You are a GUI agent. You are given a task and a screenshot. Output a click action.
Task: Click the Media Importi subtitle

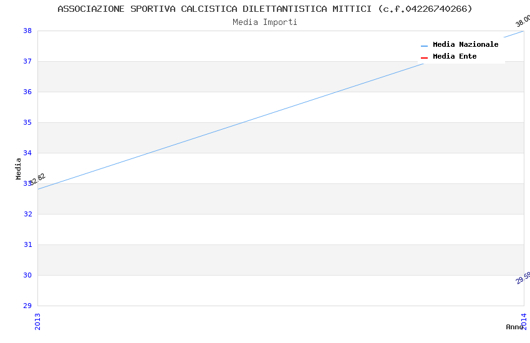264,22
